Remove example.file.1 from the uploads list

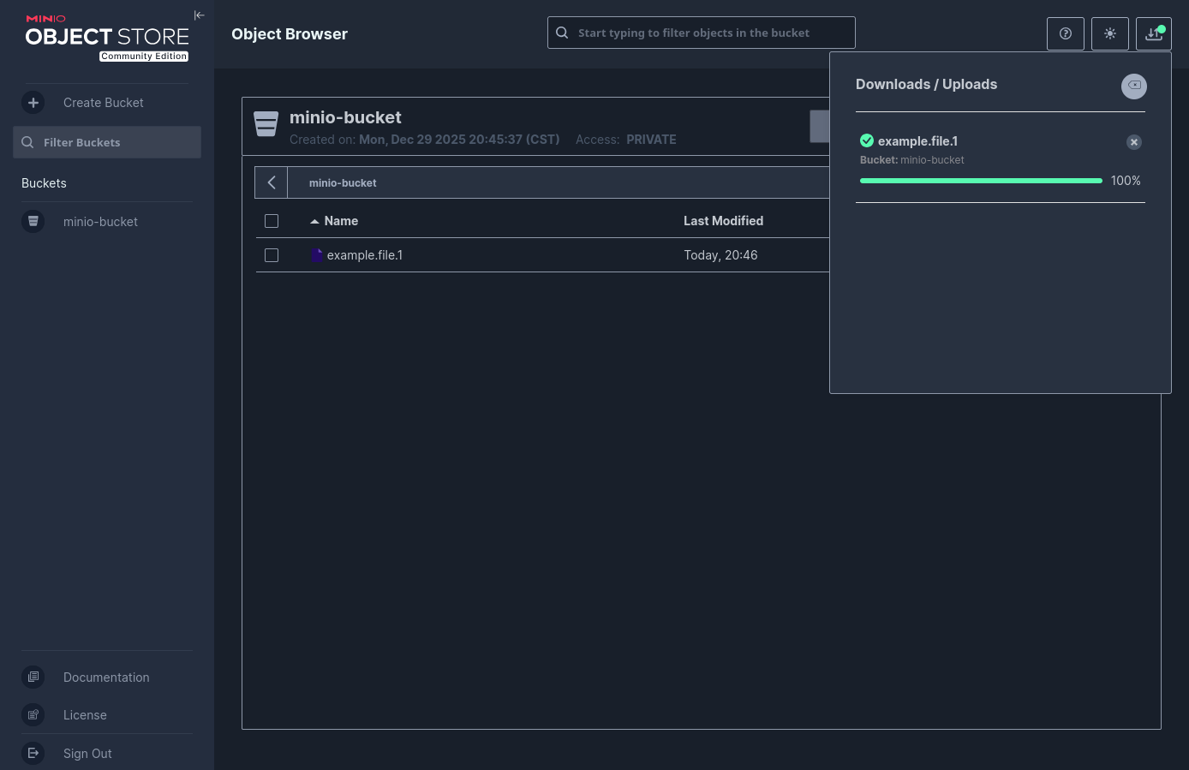pos(1133,142)
